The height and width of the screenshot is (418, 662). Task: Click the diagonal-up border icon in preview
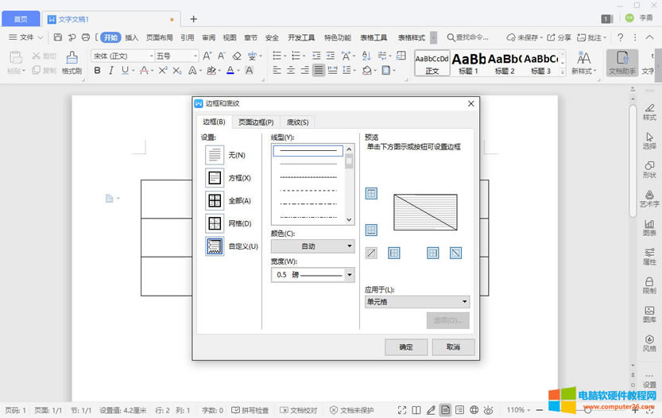tap(371, 253)
